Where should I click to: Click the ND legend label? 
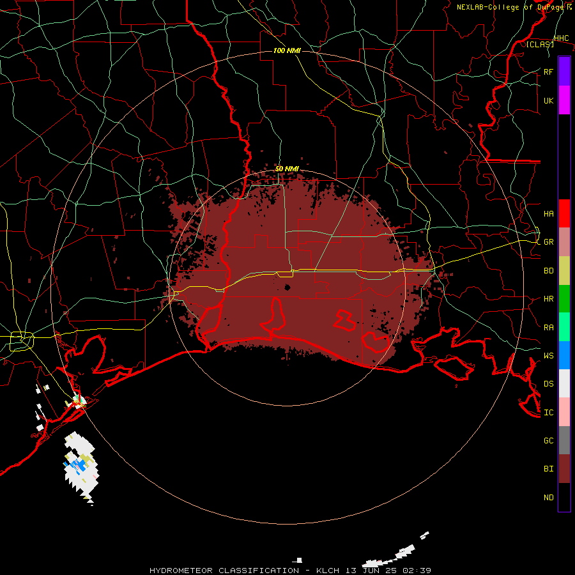[x=549, y=497]
